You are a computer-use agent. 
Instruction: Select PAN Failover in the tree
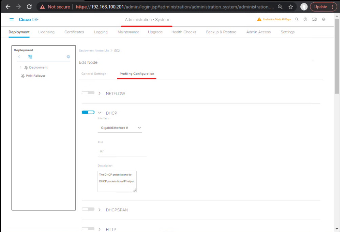pos(36,76)
